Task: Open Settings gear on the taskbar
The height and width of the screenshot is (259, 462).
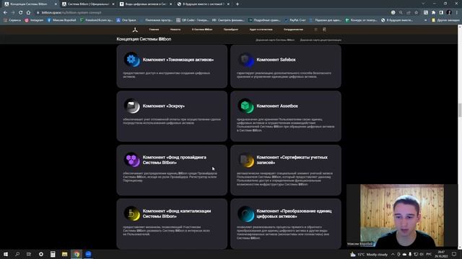Action: pyautogui.click(x=41, y=254)
